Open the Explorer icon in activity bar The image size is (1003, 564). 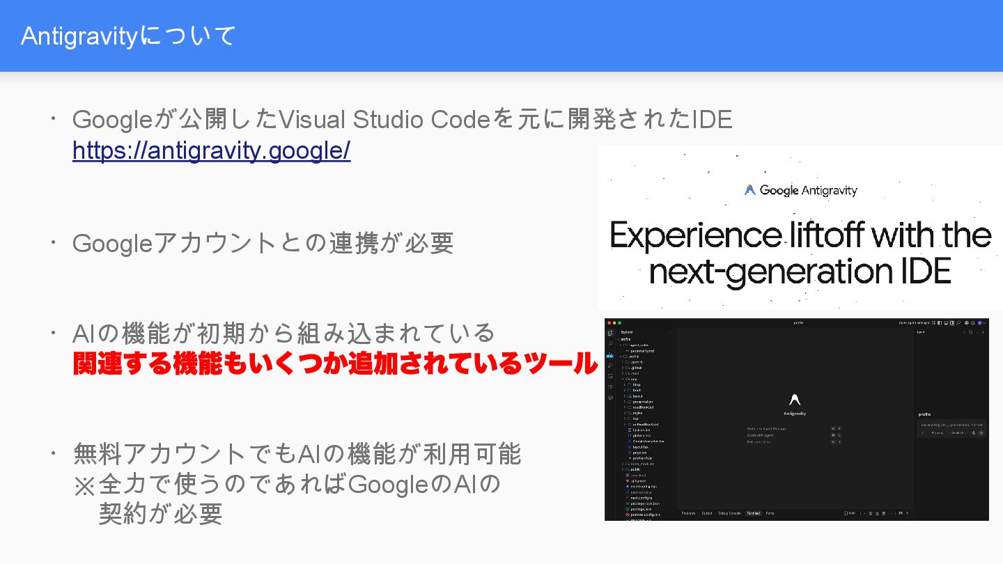click(610, 333)
